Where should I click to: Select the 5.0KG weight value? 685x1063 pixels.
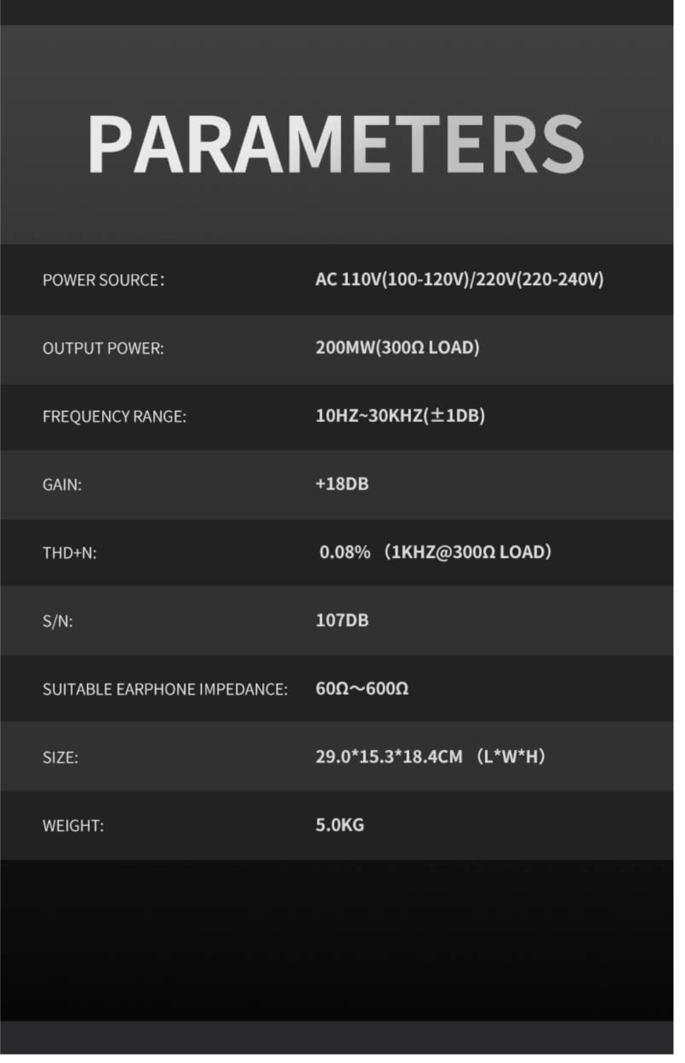pos(339,825)
